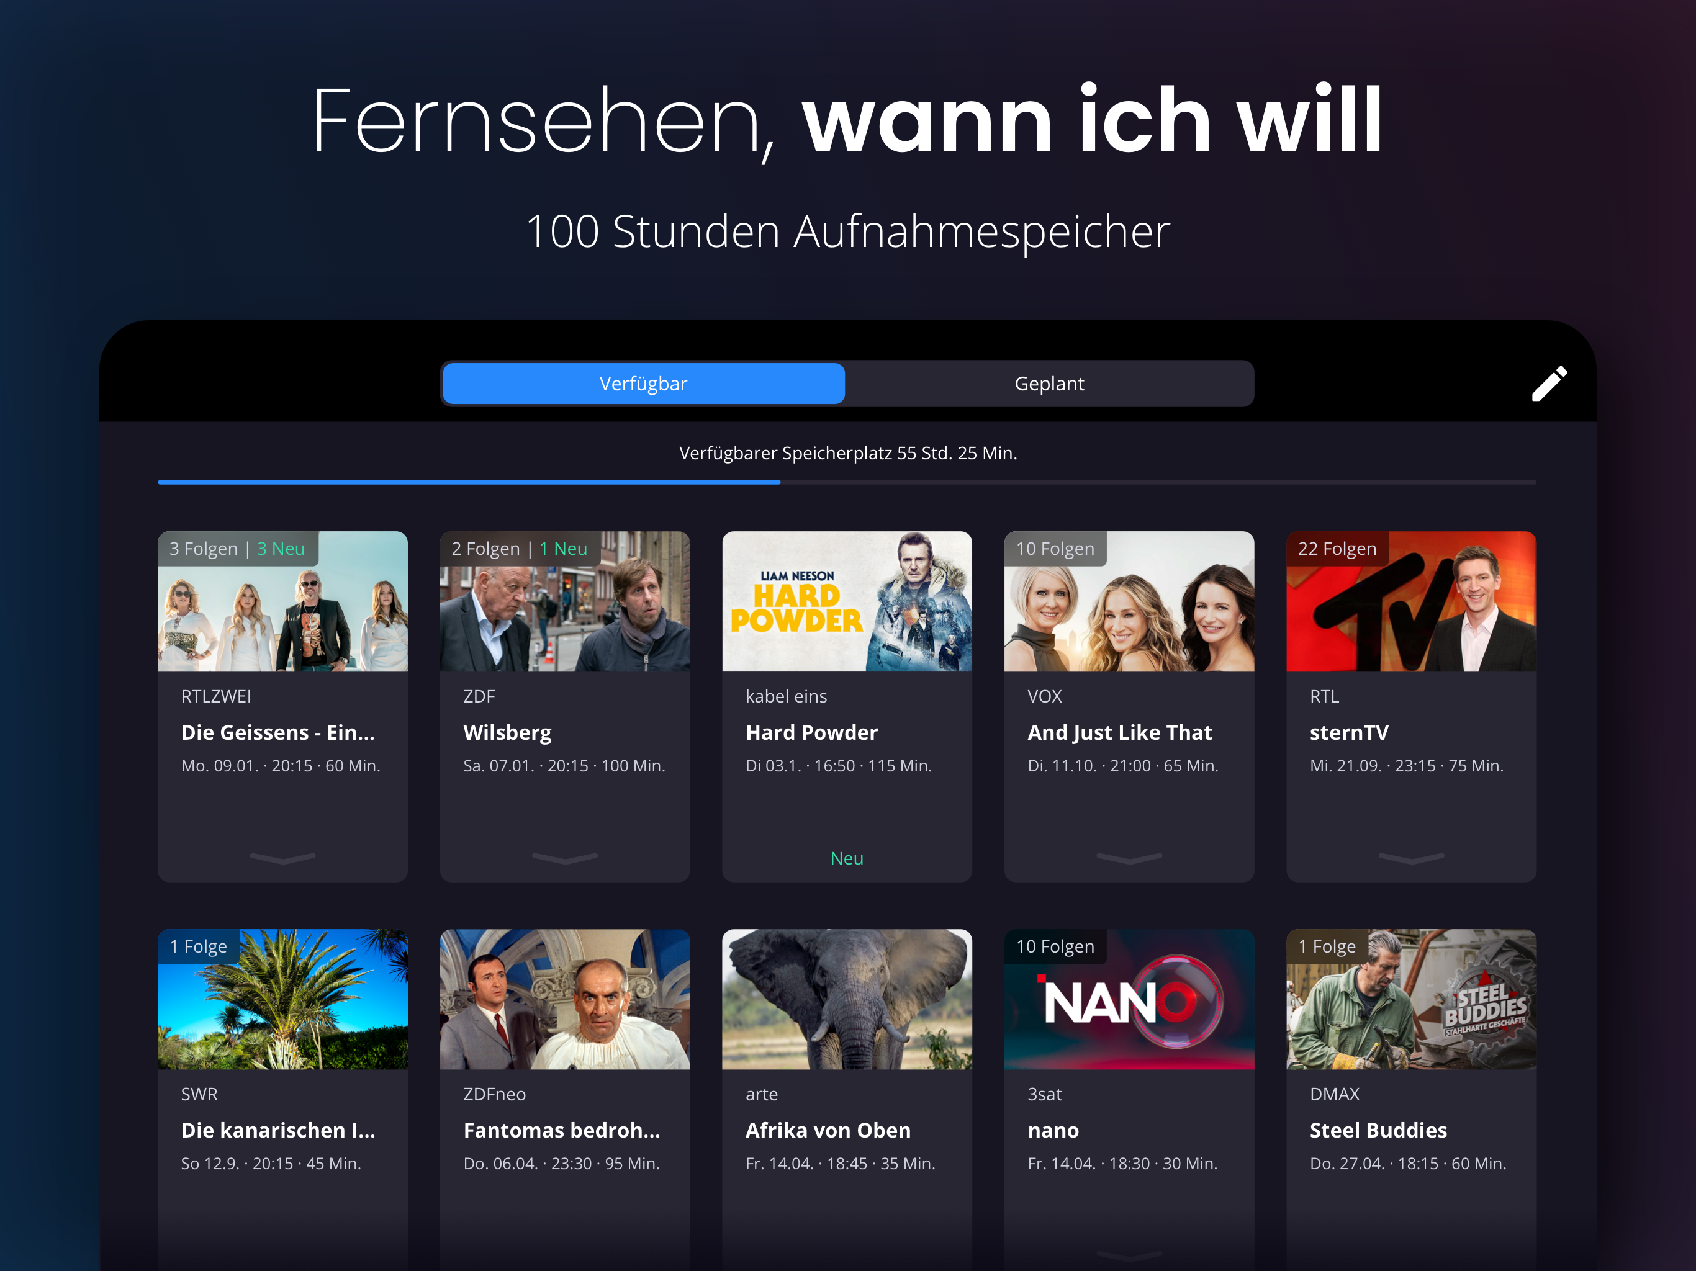Open the Hard Powder movie thumbnail
The height and width of the screenshot is (1271, 1696).
847,601
